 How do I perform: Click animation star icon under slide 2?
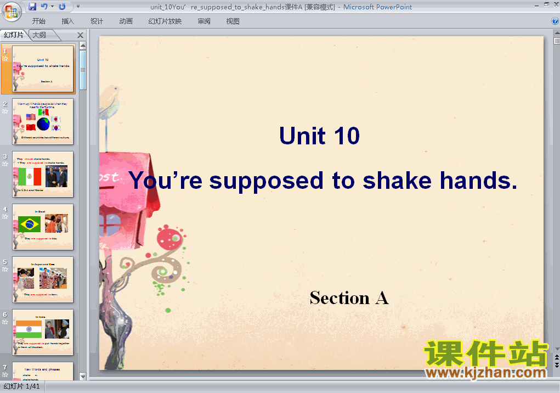tap(5, 111)
